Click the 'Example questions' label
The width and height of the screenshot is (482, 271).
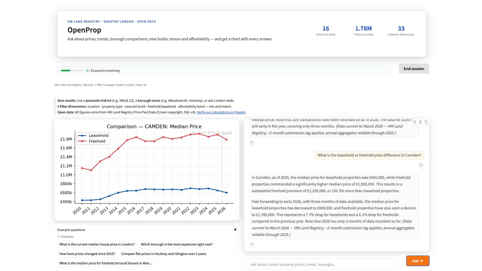(x=71, y=230)
